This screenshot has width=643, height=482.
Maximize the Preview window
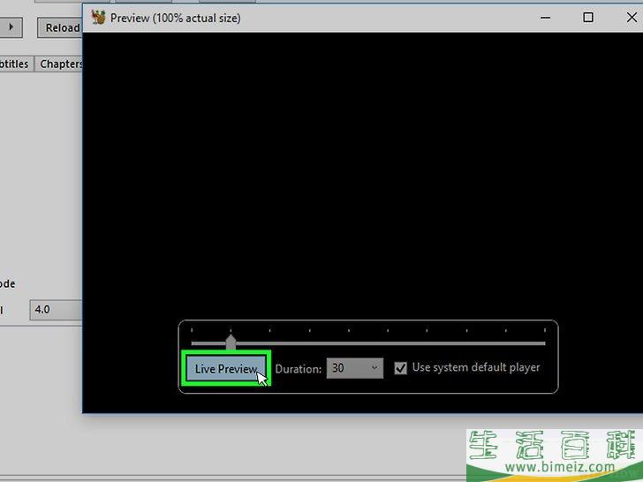[588, 18]
